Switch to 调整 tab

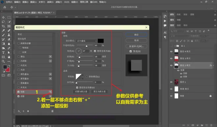click(179, 20)
